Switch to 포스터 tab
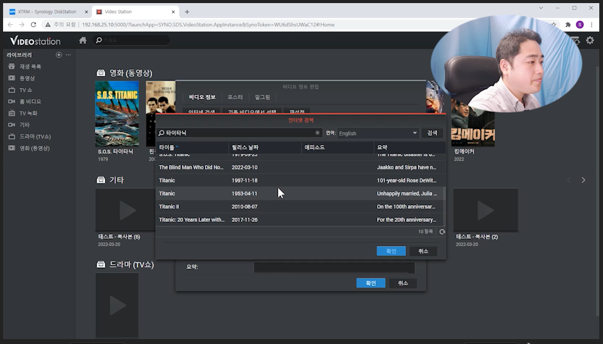 [x=235, y=97]
